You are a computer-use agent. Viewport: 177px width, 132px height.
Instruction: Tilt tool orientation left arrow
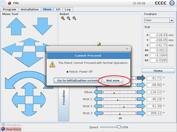pos(18,100)
